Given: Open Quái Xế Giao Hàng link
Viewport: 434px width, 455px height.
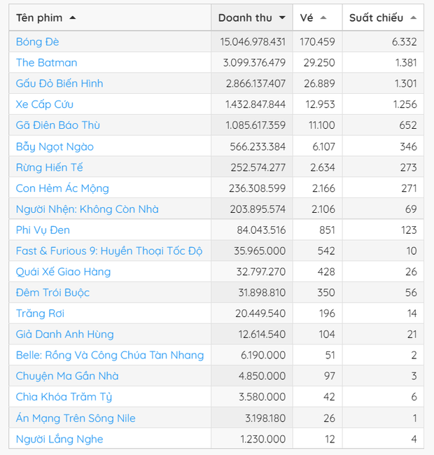Looking at the screenshot, I should [63, 272].
